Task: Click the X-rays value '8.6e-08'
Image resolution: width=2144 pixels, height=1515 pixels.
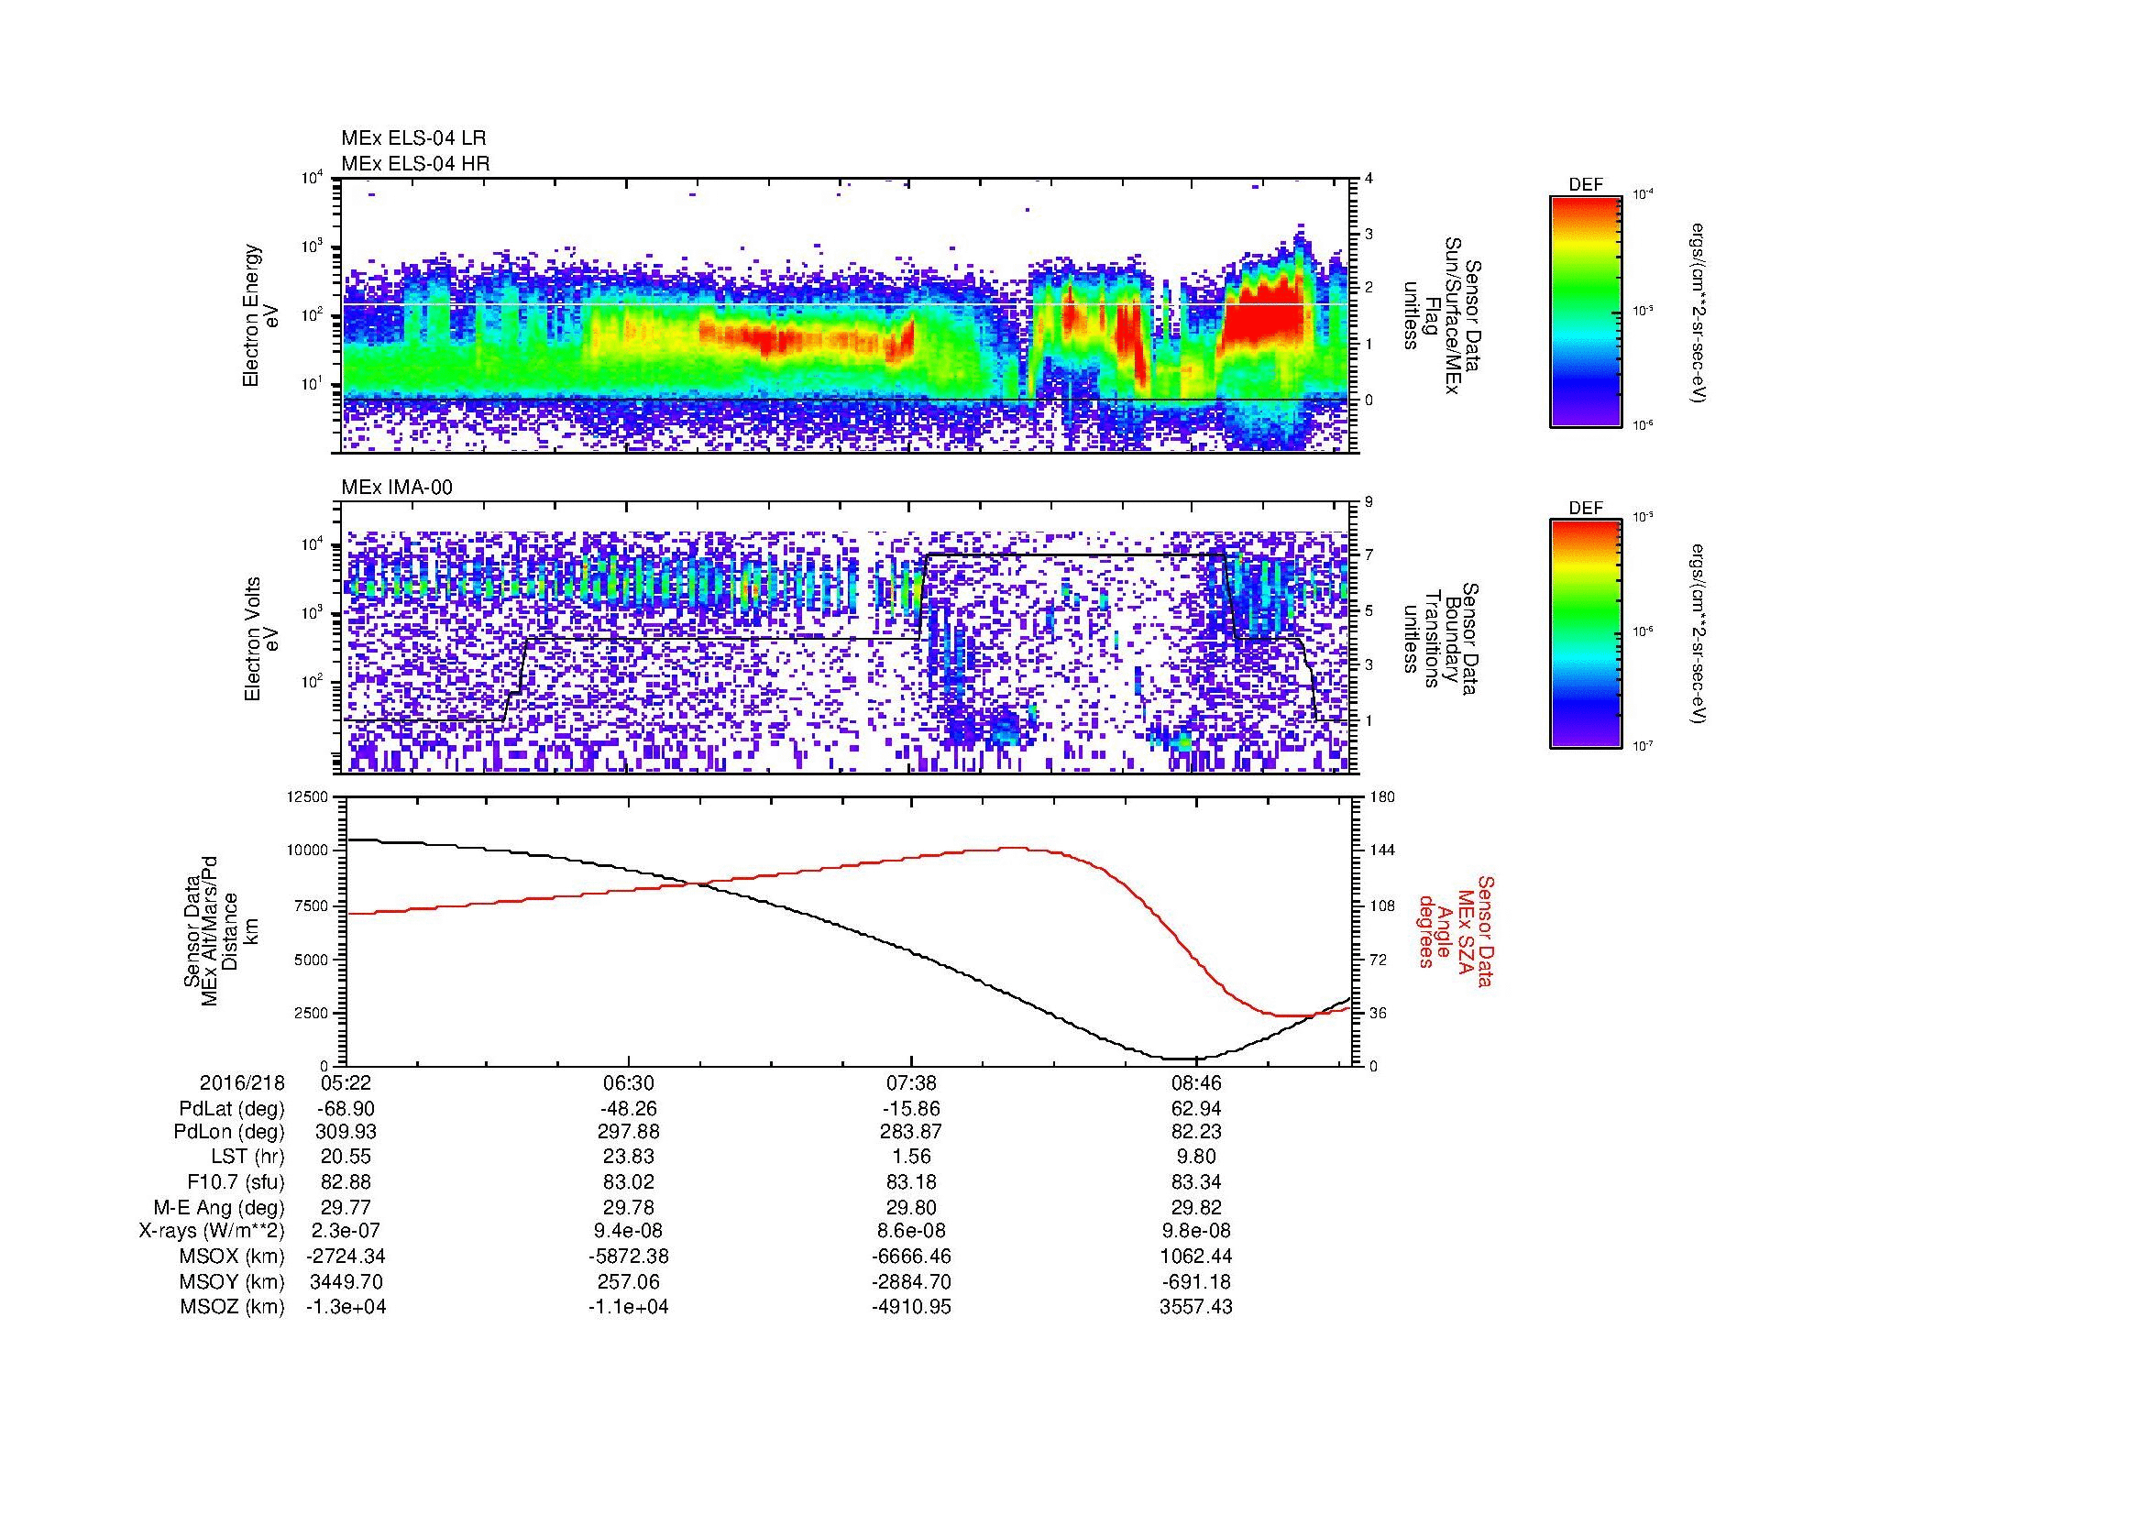Action: click(x=911, y=1231)
